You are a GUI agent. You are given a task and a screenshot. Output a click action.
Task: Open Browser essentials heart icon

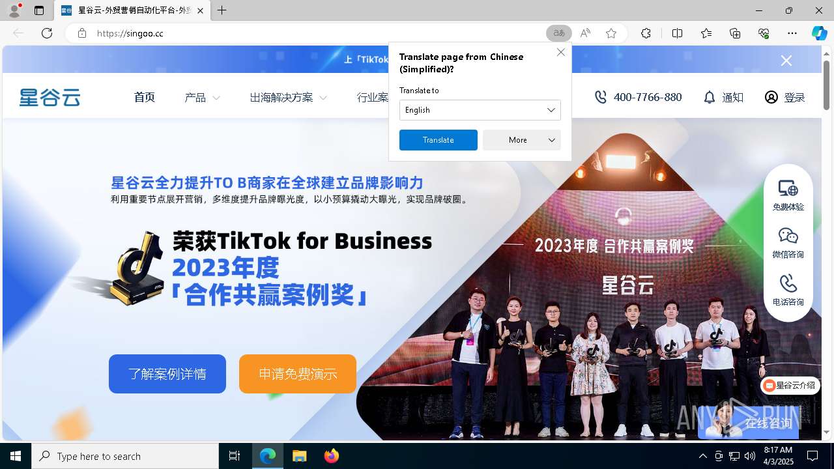point(764,33)
